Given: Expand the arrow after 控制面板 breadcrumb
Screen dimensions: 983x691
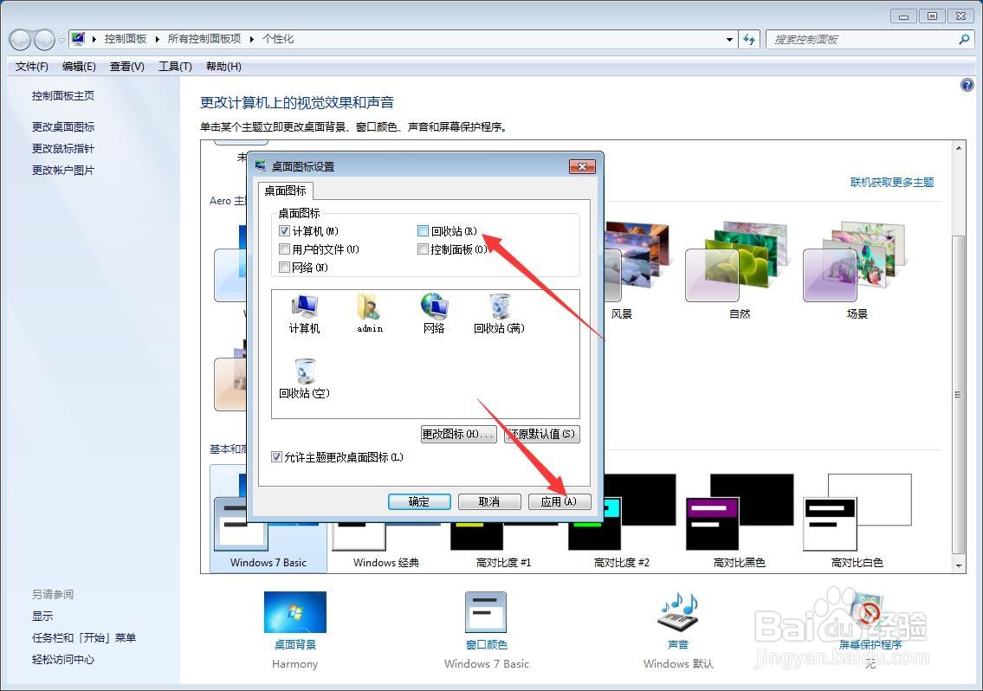Looking at the screenshot, I should click(158, 39).
